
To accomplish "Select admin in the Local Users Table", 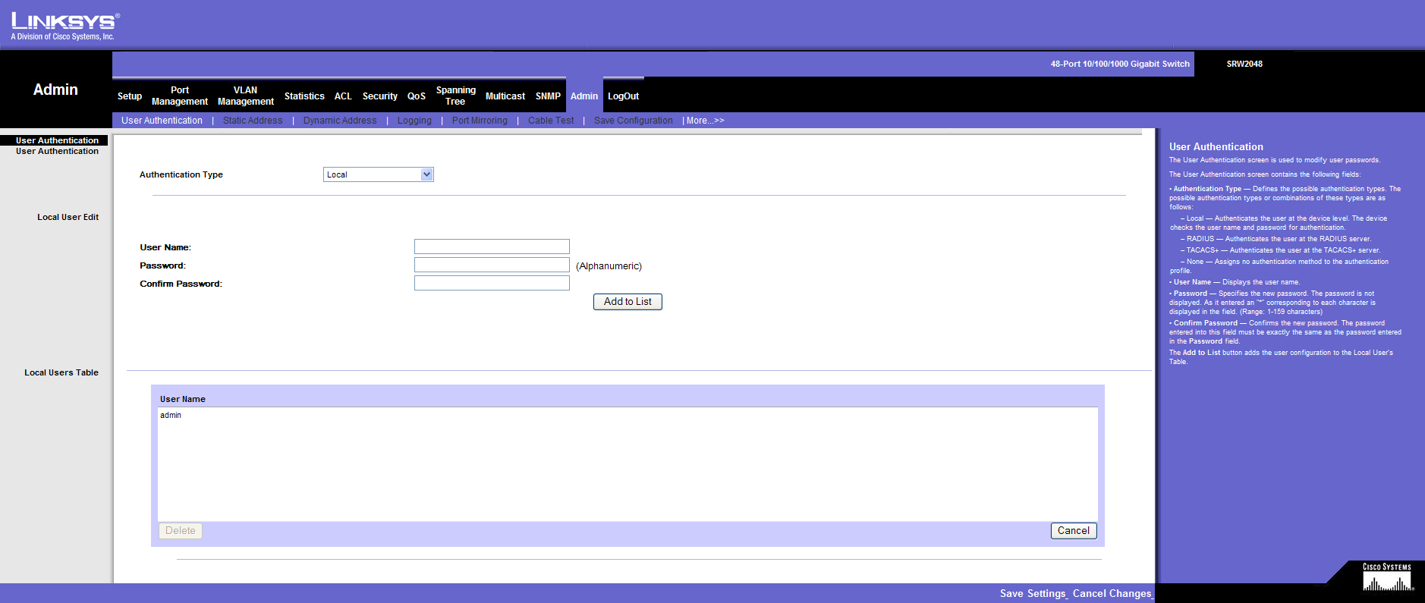I will click(x=171, y=416).
